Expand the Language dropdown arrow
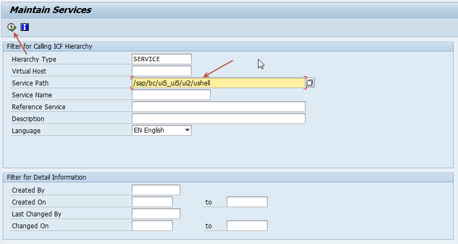458x244 pixels. click(187, 130)
